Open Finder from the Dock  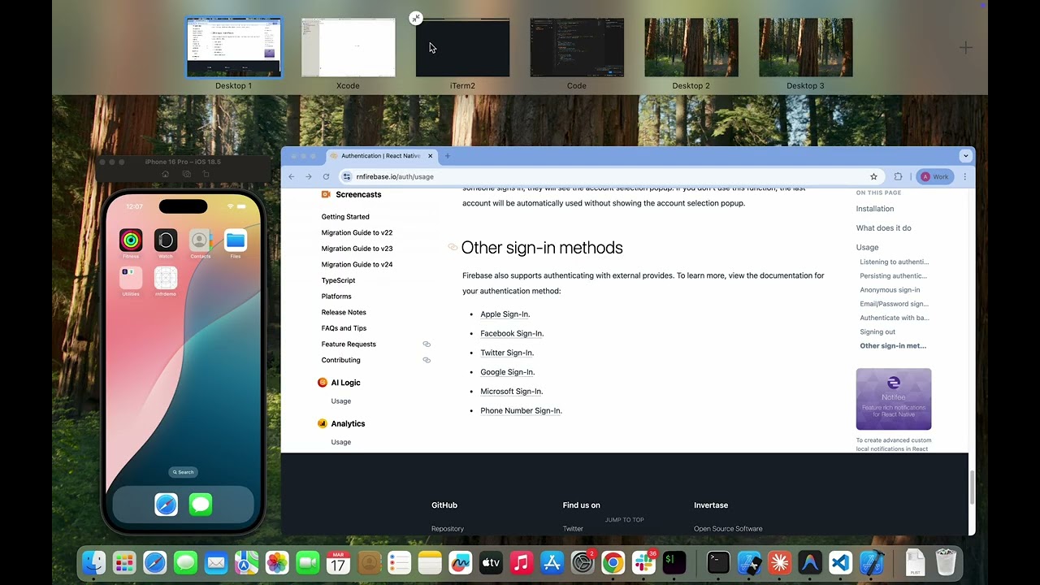point(94,562)
